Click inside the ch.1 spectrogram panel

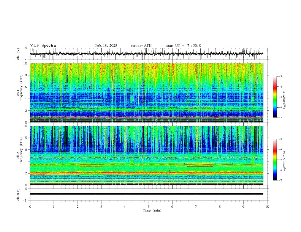[146, 92]
